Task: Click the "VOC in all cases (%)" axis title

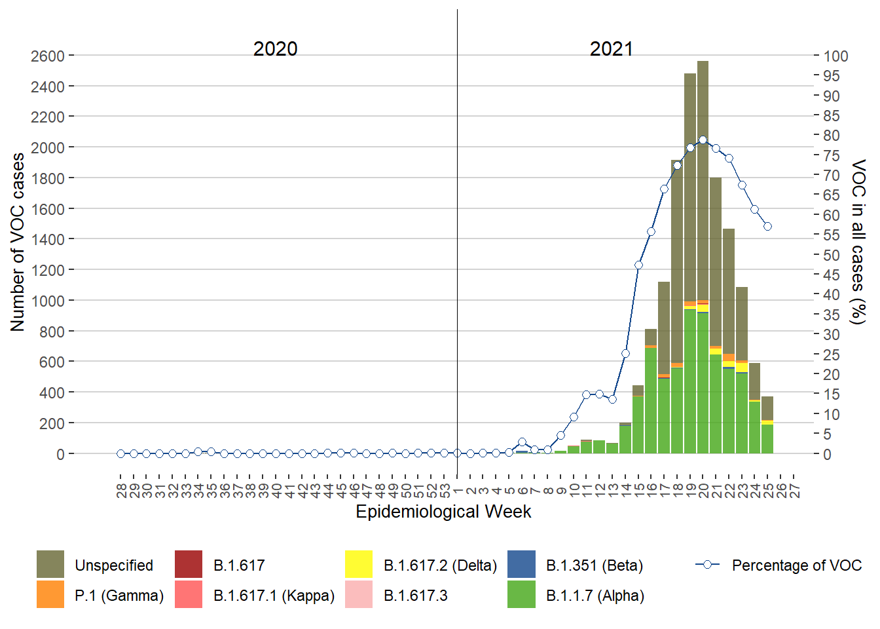Action: tap(858, 241)
